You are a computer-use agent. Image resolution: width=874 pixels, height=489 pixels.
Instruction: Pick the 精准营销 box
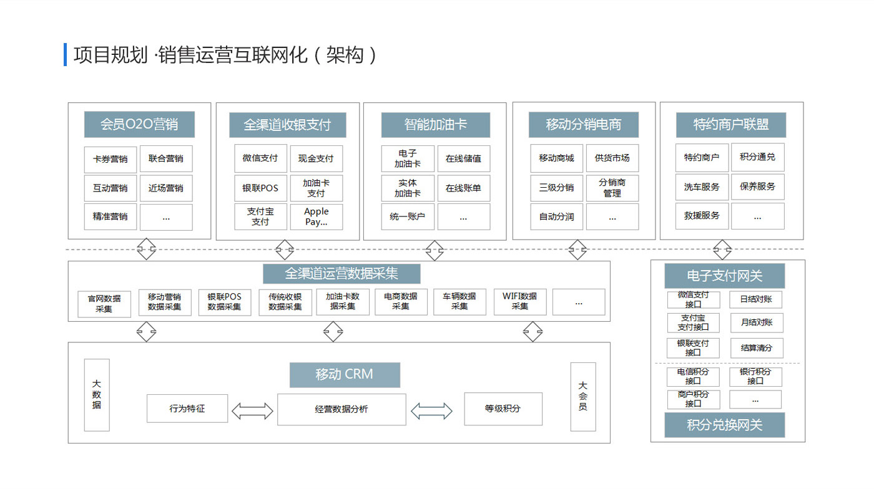tap(110, 216)
